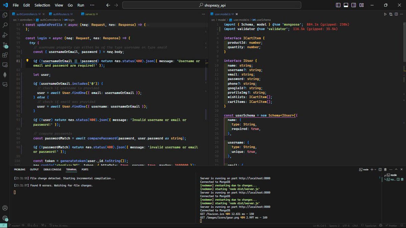Open the new terminal launch profile dropdown arrow
This screenshot has height=228, width=406.
tap(375, 169)
